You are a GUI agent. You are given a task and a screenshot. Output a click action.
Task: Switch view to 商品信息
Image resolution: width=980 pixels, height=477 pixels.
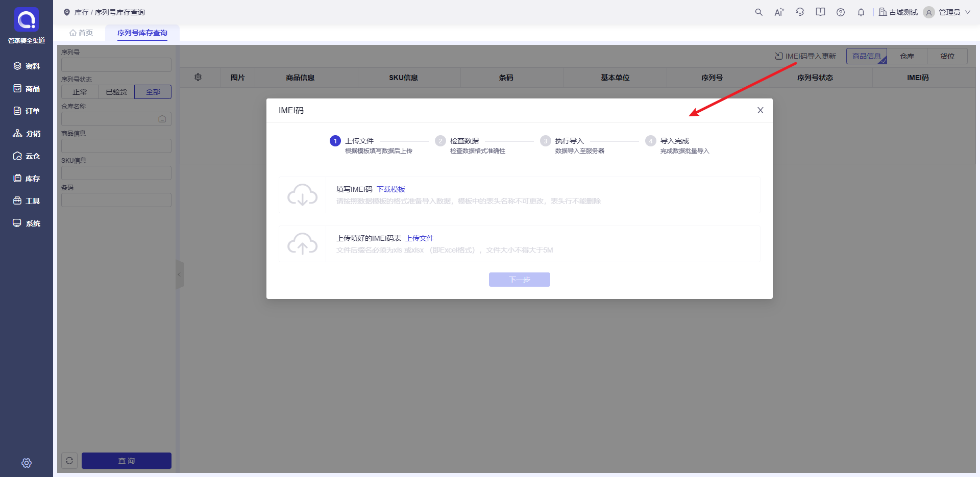867,56
